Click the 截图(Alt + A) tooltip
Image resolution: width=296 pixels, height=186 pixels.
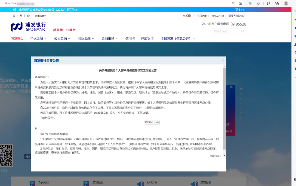click(x=152, y=122)
